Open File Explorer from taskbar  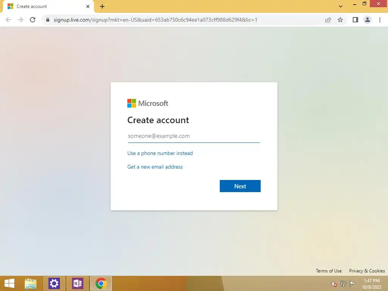click(x=31, y=283)
